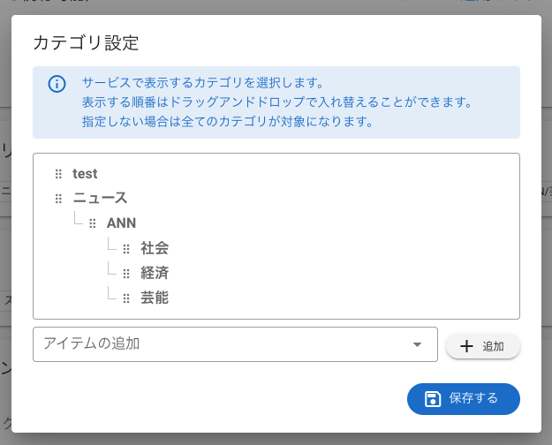Click the drag handle next to ニュース
552x445 pixels.
point(58,199)
